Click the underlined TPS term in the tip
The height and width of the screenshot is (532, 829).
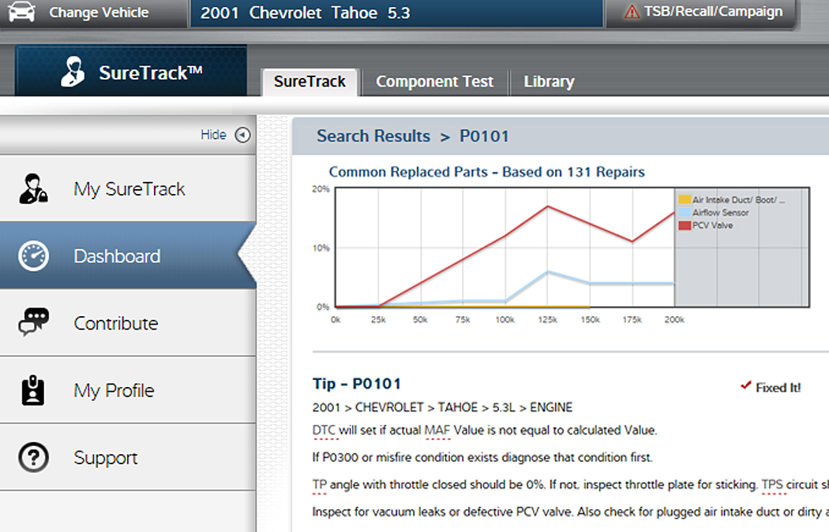(774, 485)
